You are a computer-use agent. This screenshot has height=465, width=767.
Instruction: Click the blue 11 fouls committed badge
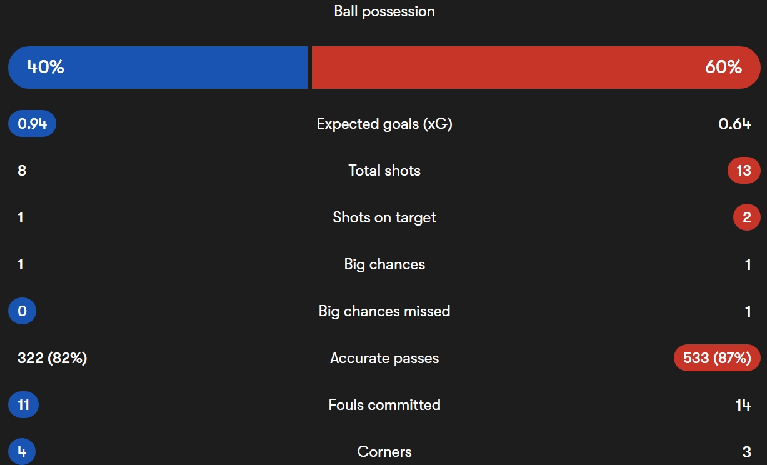[23, 405]
